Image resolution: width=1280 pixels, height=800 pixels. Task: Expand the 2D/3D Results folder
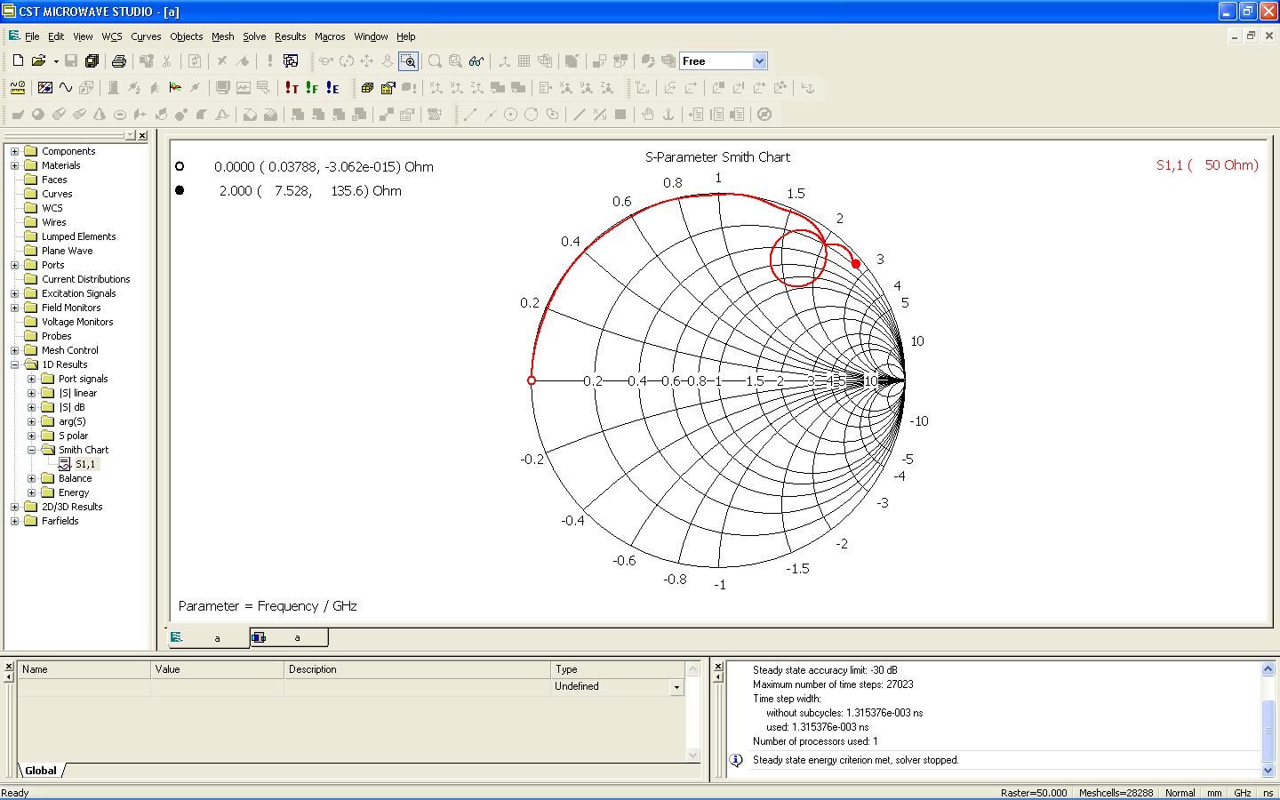point(14,507)
